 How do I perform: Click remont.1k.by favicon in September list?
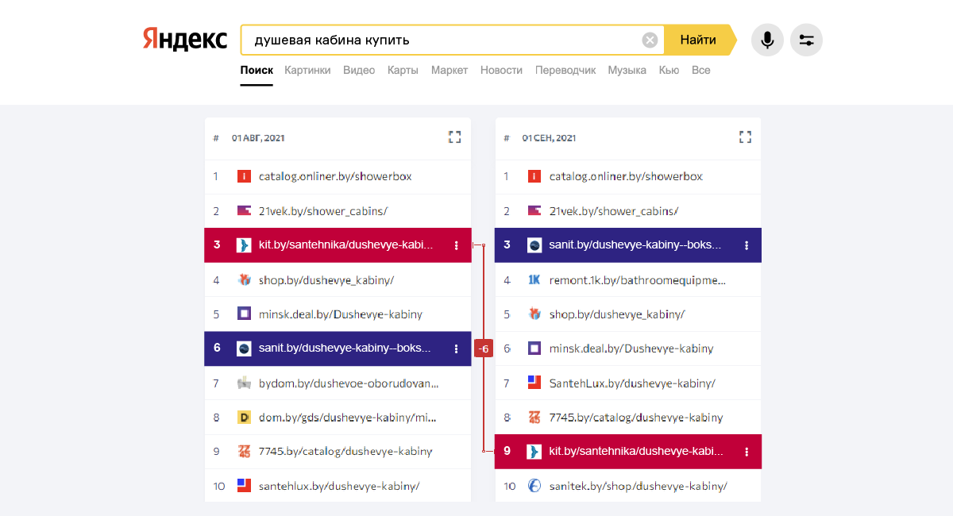tap(534, 279)
